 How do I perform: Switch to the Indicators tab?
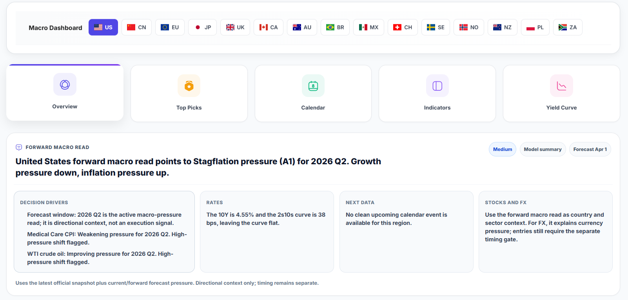click(x=437, y=93)
